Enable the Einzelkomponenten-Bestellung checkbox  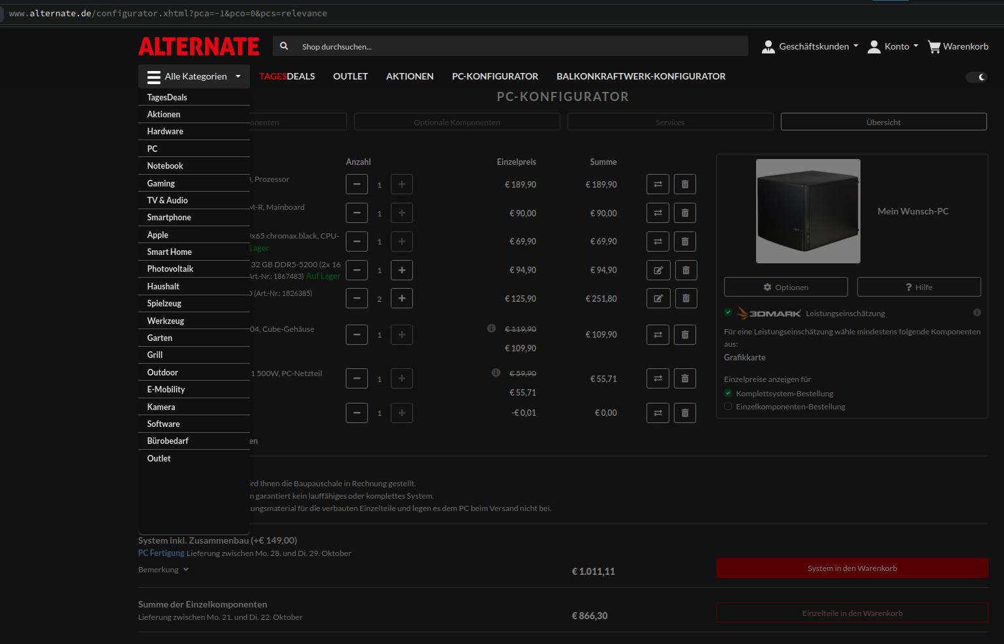(x=728, y=407)
